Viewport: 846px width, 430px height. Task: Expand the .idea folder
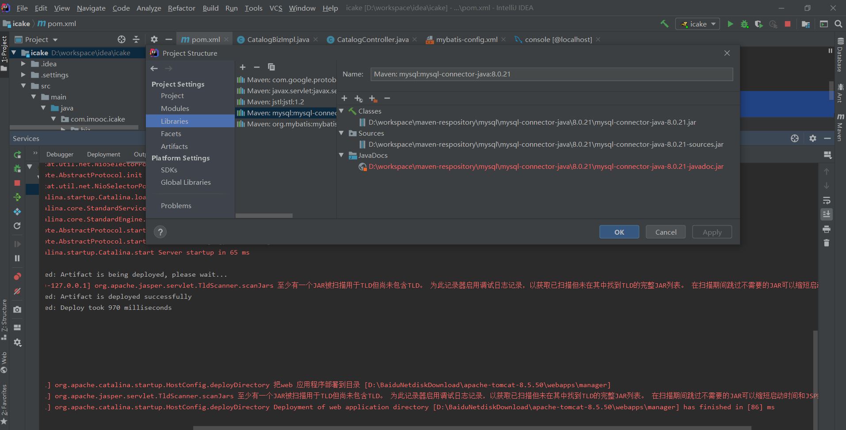(x=23, y=64)
